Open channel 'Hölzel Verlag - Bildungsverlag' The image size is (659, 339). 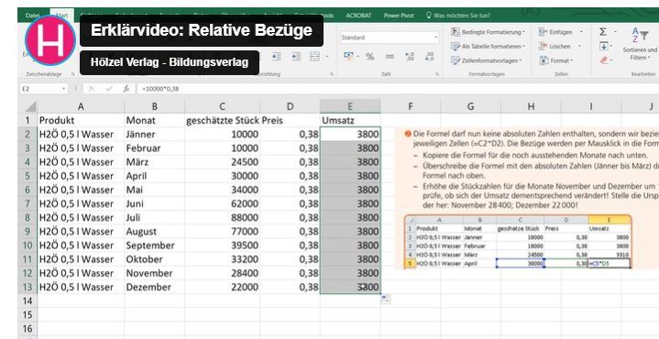[x=170, y=62]
